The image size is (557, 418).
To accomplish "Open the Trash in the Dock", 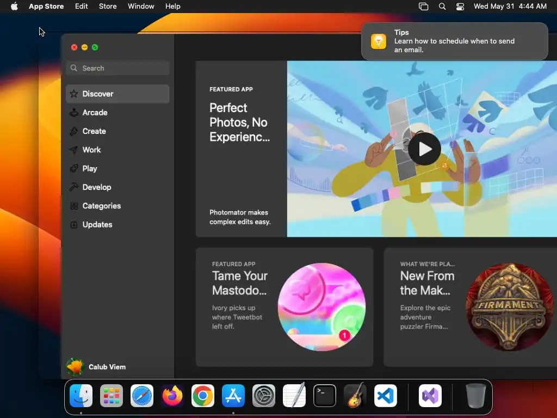I will (x=475, y=396).
